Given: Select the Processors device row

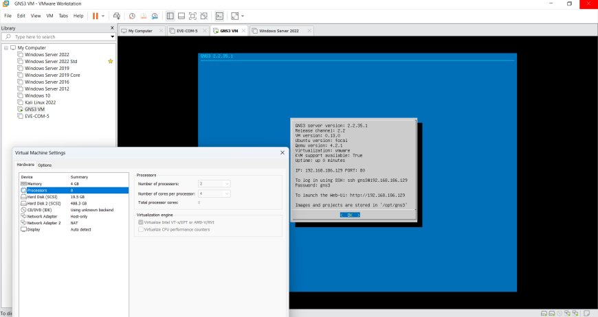Looking at the screenshot, I should tap(74, 190).
